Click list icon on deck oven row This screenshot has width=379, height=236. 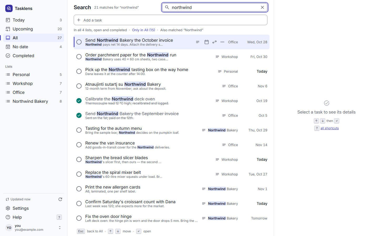(x=217, y=101)
